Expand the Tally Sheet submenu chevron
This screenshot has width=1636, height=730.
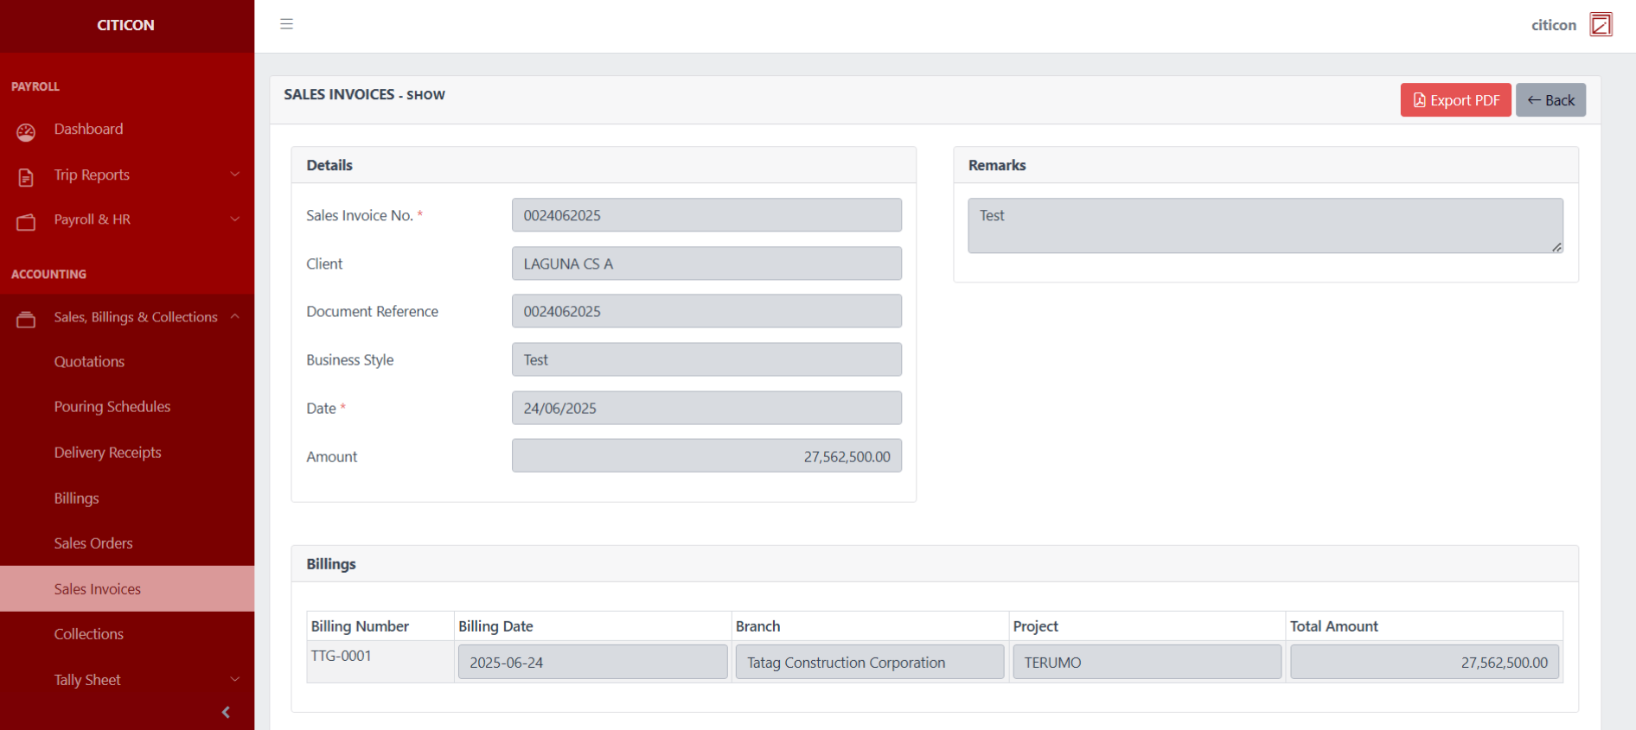(235, 680)
